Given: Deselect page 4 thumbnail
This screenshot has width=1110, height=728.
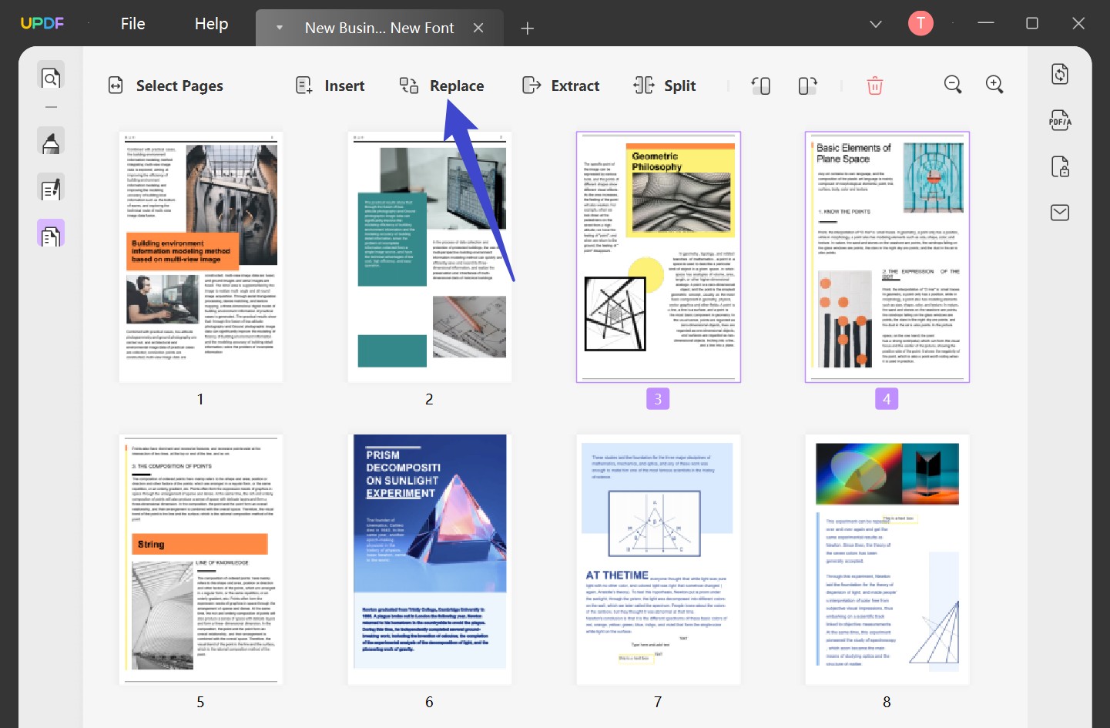Looking at the screenshot, I should coord(887,257).
